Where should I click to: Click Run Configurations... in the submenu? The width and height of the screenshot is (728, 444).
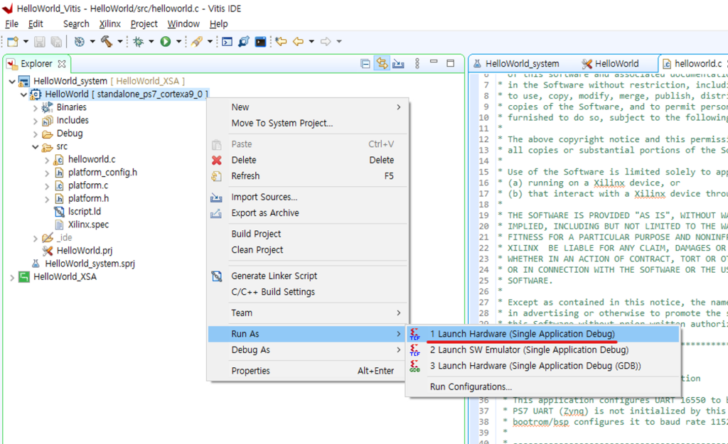pyautogui.click(x=471, y=386)
